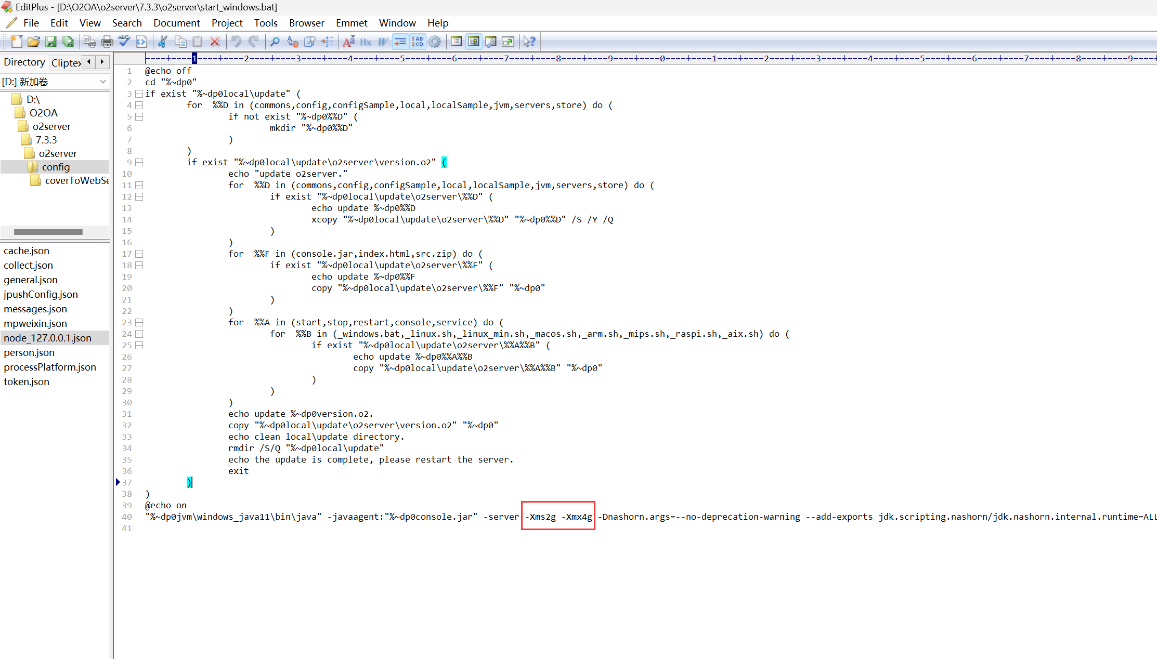The width and height of the screenshot is (1157, 659).
Task: Open Preferences via the gear icon
Action: point(435,42)
